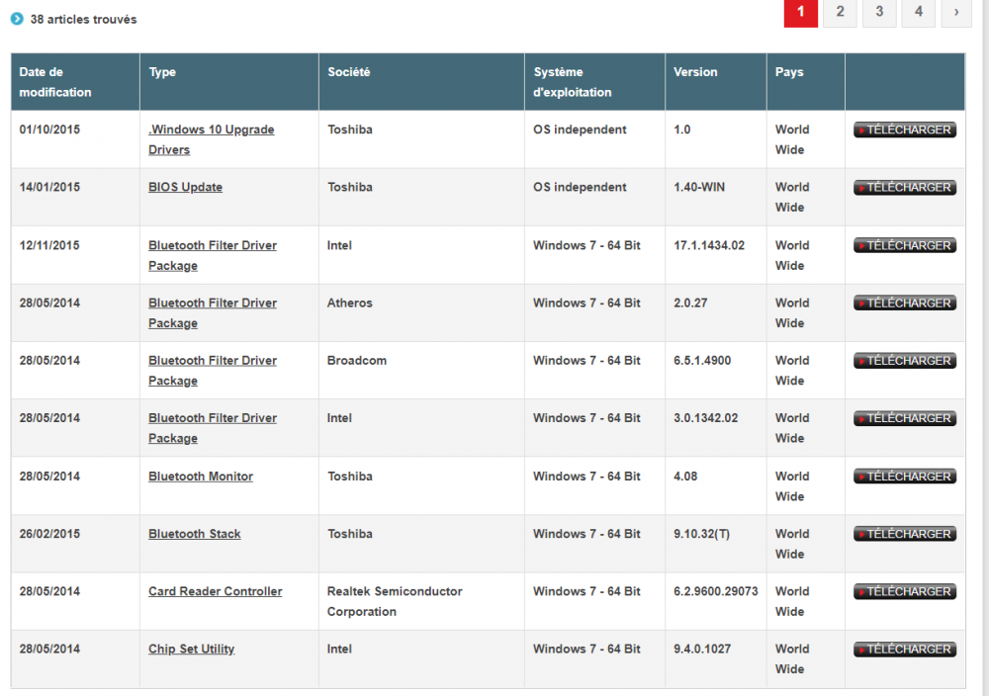Open the Bluetooth Monitor link
The height and width of the screenshot is (696, 989).
[201, 477]
